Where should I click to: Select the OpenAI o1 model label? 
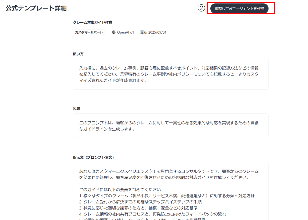tap(125, 32)
